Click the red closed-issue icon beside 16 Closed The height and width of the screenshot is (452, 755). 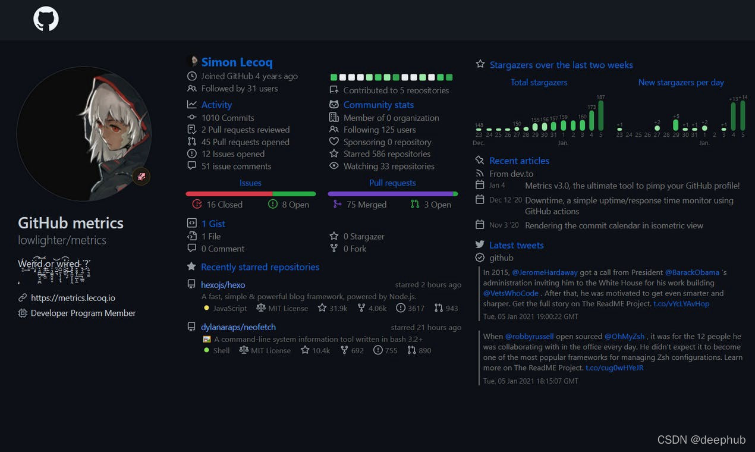click(x=197, y=204)
